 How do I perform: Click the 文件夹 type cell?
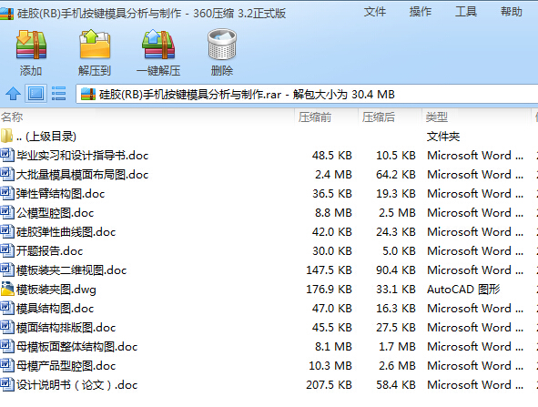coord(443,137)
